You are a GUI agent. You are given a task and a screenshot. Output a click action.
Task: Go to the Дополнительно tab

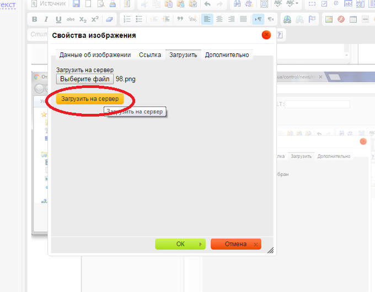coord(227,55)
